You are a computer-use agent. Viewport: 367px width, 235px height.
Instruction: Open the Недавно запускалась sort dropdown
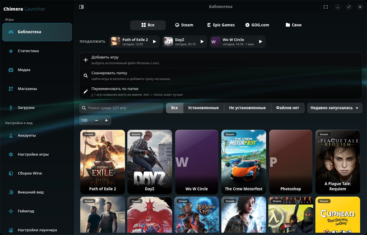pyautogui.click(x=335, y=108)
